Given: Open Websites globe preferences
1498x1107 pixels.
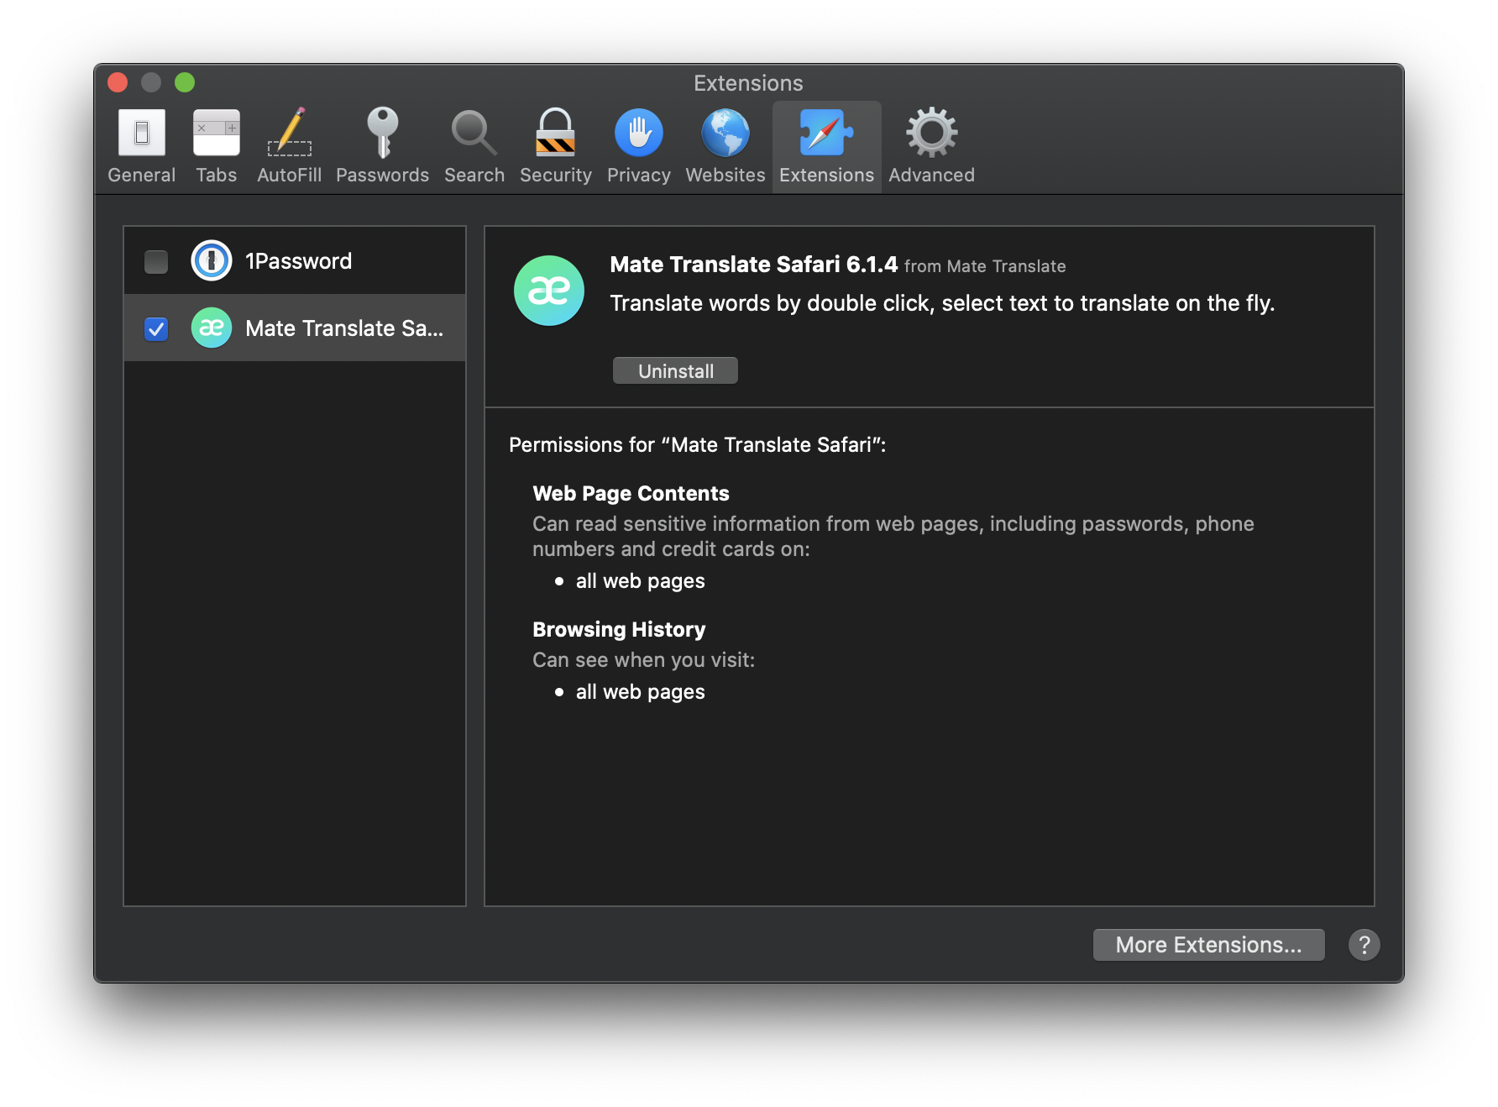Looking at the screenshot, I should coord(725,146).
